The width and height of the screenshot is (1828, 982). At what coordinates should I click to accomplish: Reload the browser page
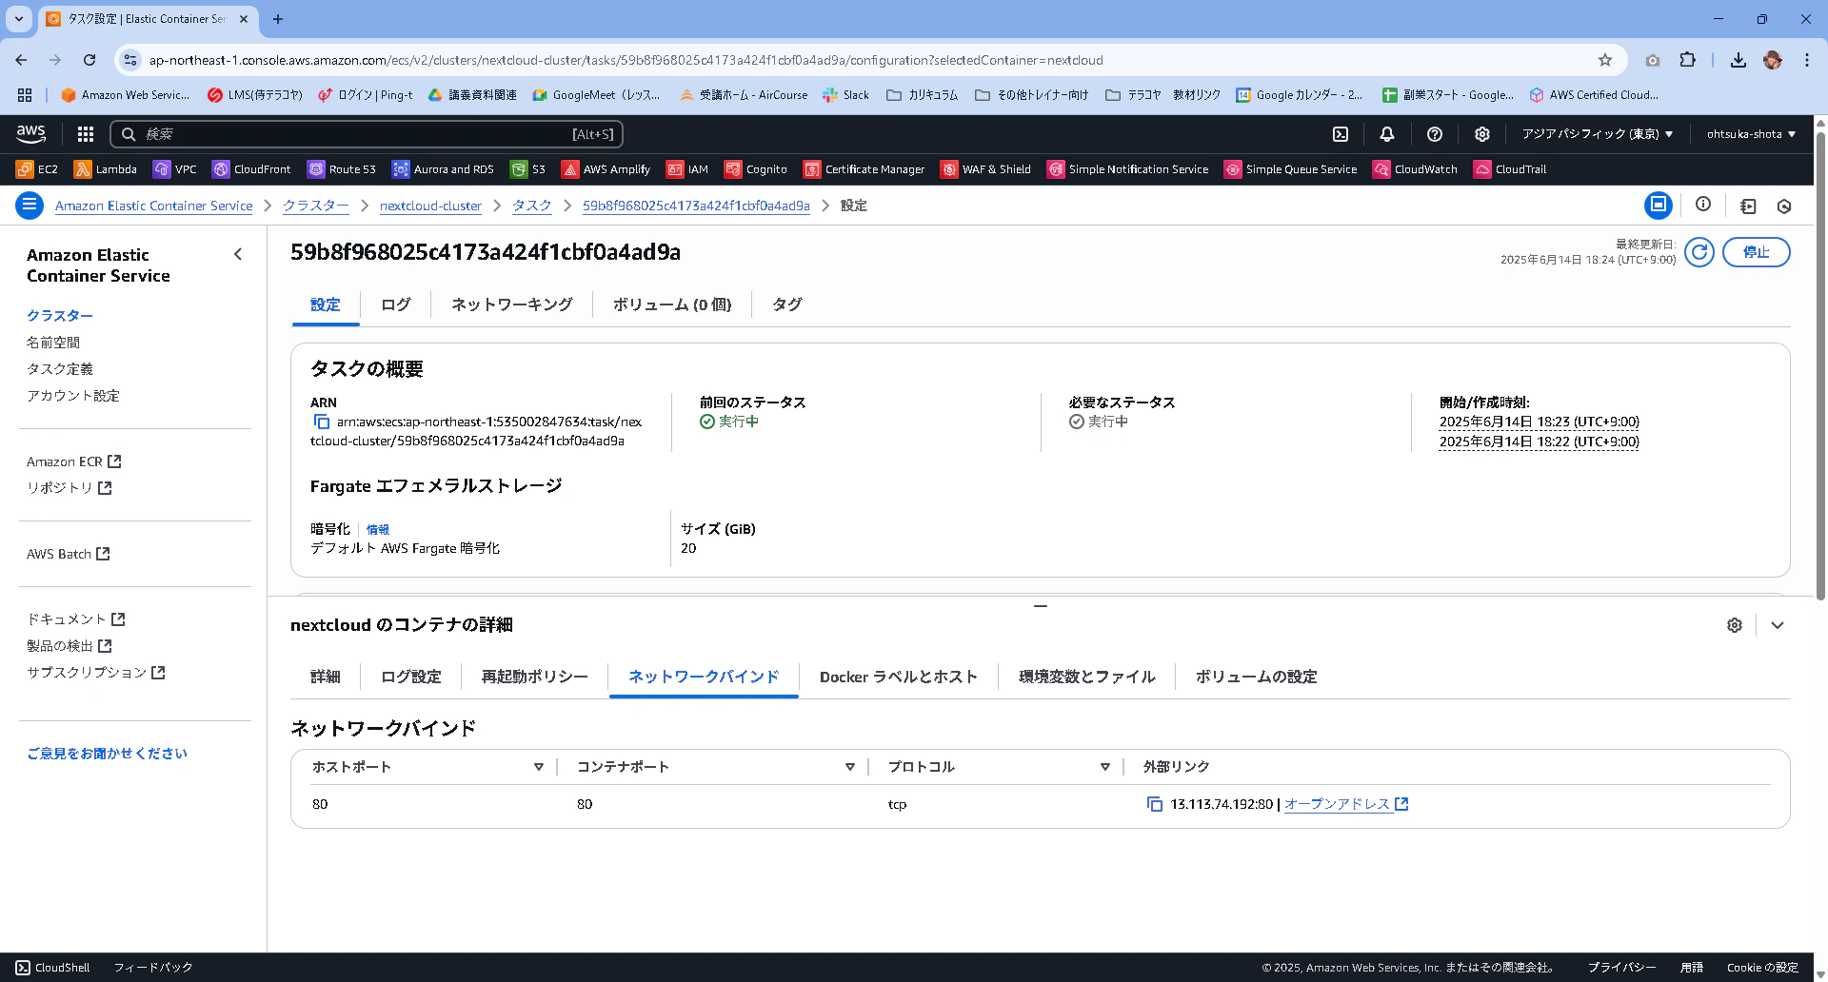tap(89, 60)
